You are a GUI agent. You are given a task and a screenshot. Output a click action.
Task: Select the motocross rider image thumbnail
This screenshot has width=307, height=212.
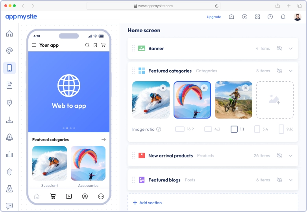[x=233, y=100]
